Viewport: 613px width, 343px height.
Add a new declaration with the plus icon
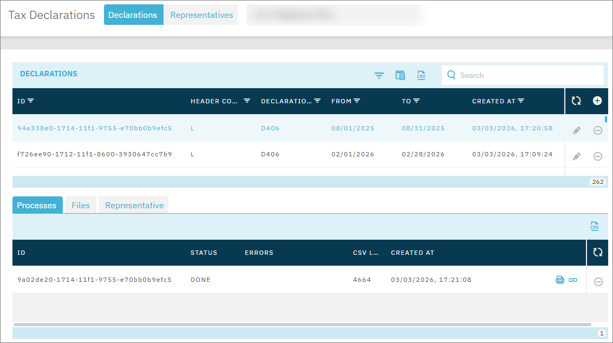tap(598, 101)
